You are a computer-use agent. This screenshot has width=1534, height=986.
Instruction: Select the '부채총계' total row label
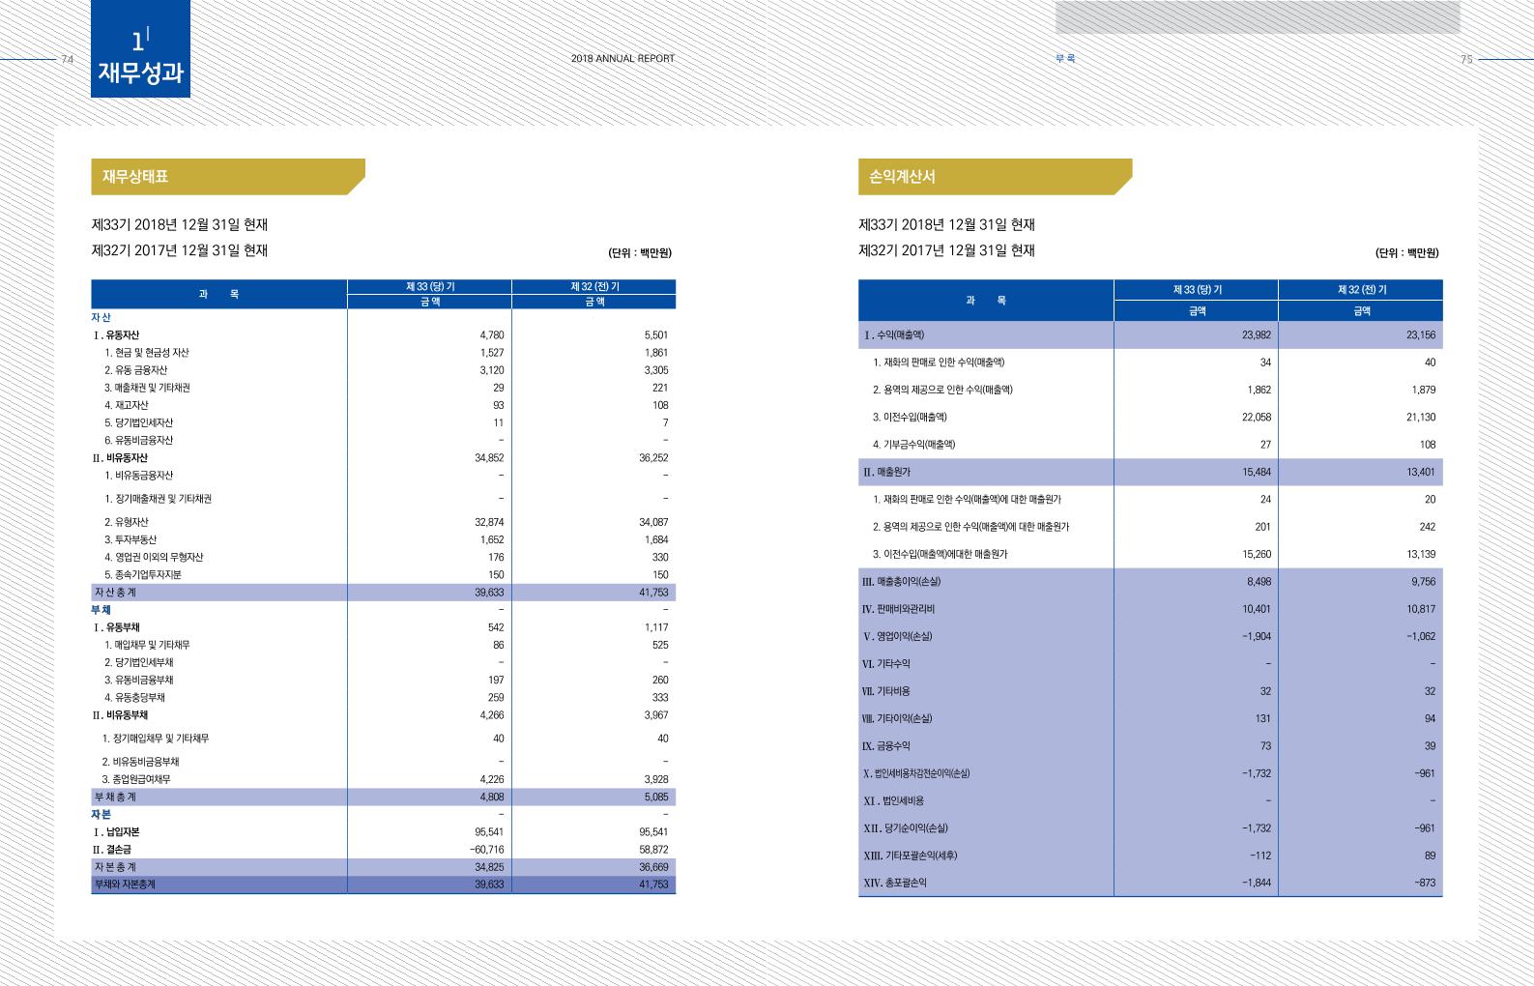pos(115,797)
